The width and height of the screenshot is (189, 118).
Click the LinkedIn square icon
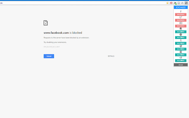coord(181,52)
